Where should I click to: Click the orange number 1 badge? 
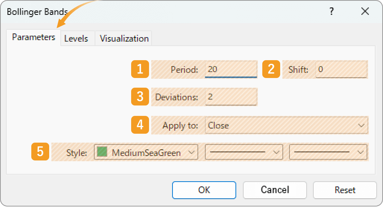(140, 69)
